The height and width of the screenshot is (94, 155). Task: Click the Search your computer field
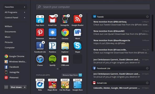pyautogui.click(x=93, y=7)
